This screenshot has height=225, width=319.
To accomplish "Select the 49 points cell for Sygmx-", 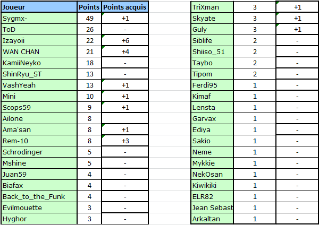I will pyautogui.click(x=89, y=18).
